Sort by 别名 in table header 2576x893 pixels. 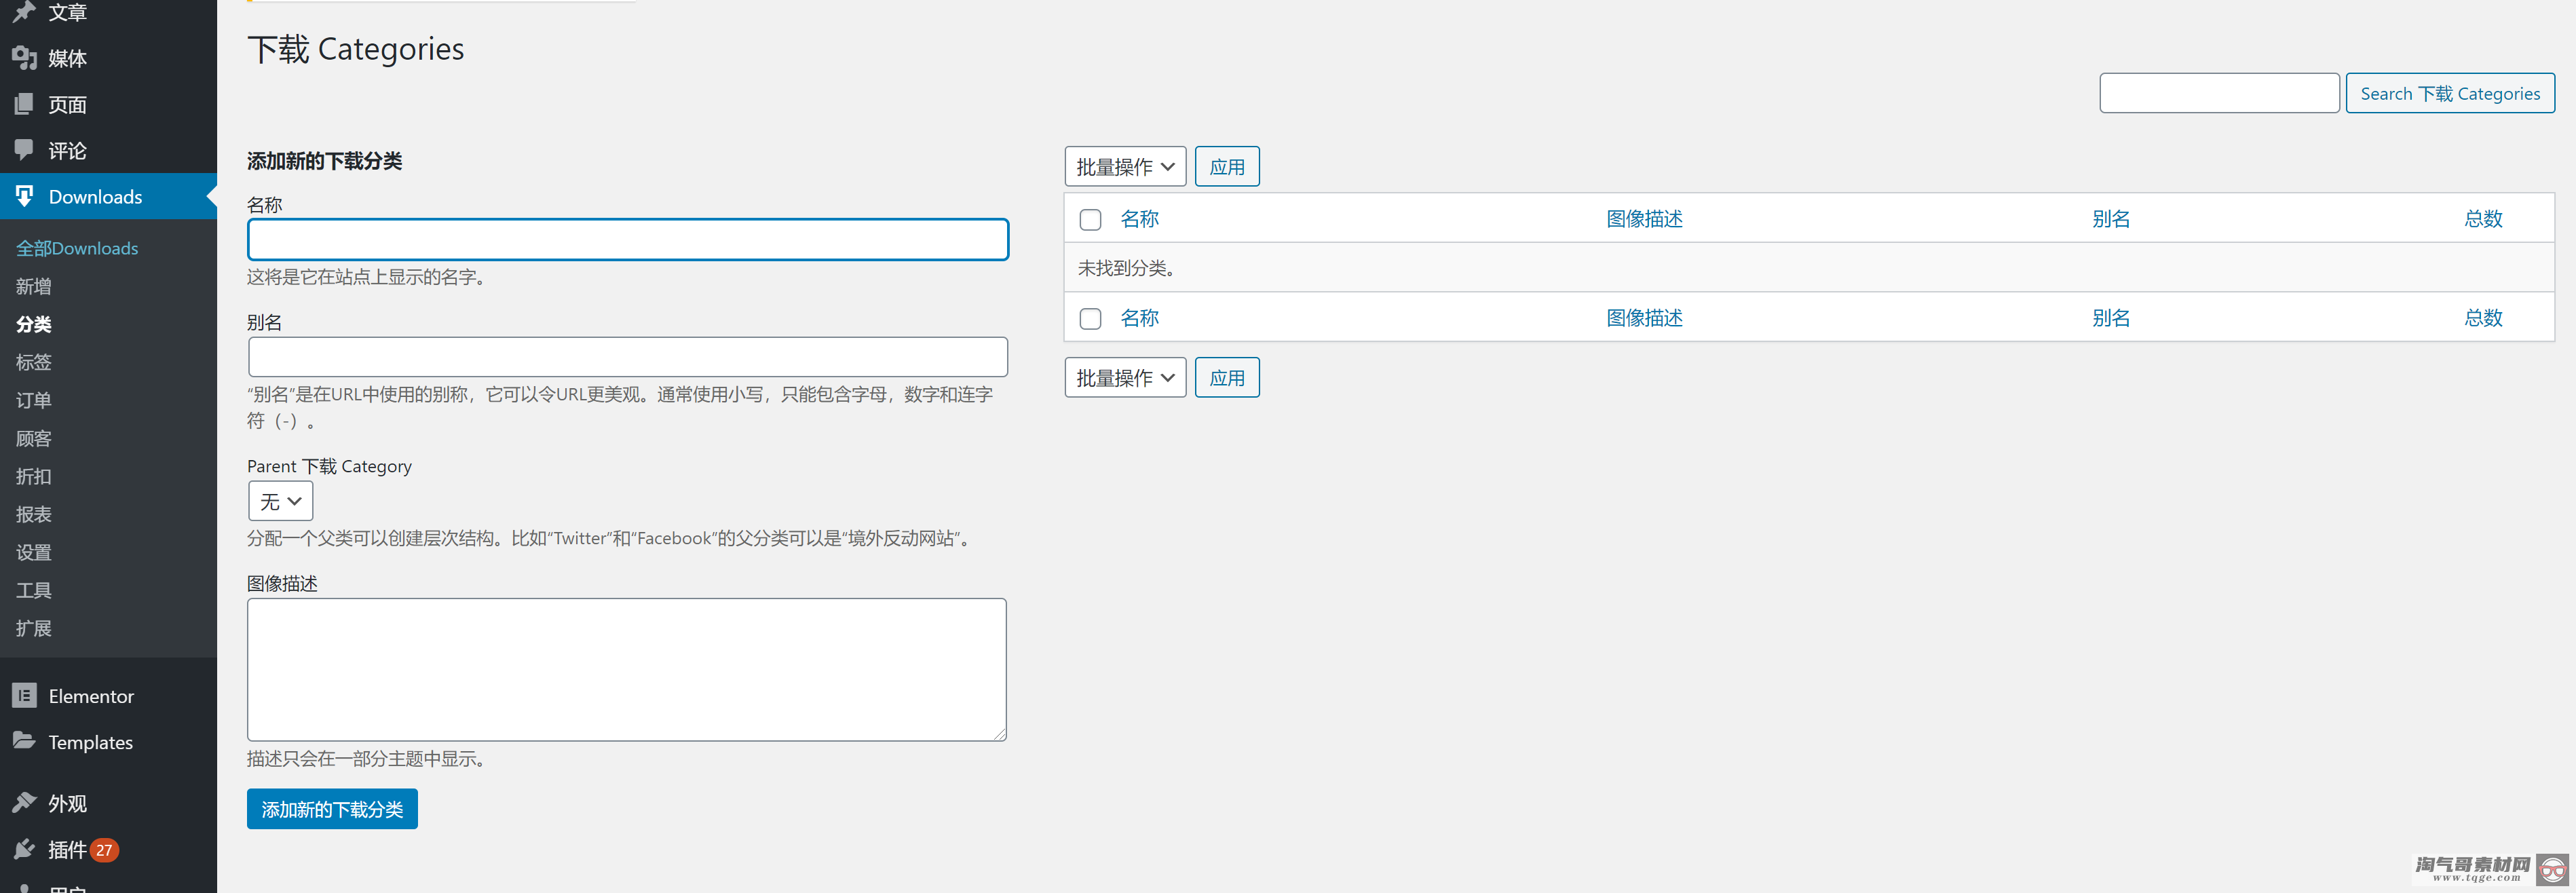point(2111,219)
